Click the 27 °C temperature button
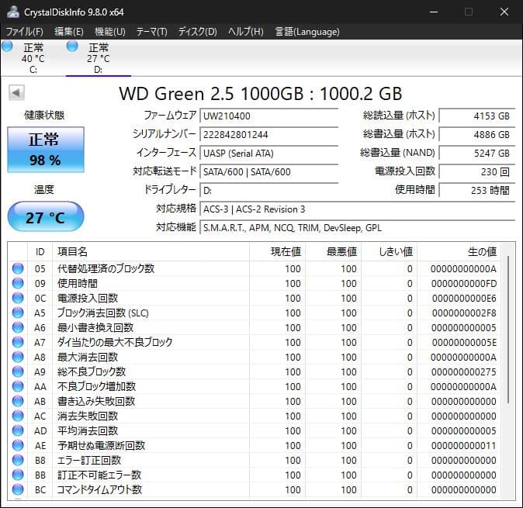Image resolution: width=523 pixels, height=508 pixels. pos(46,216)
